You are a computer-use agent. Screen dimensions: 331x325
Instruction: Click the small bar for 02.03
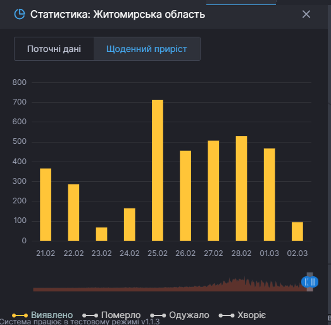tap(297, 231)
